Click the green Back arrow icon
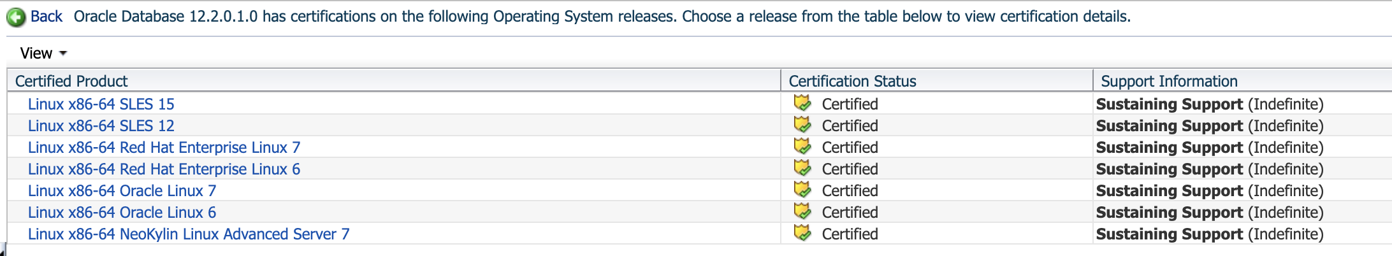Viewport: 1392px width, 256px height. click(16, 17)
